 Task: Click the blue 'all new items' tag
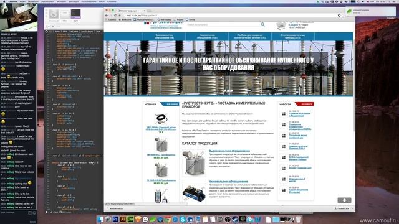tap(170, 104)
